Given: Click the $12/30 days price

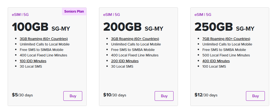Looking at the screenshot, I should click(206, 95).
